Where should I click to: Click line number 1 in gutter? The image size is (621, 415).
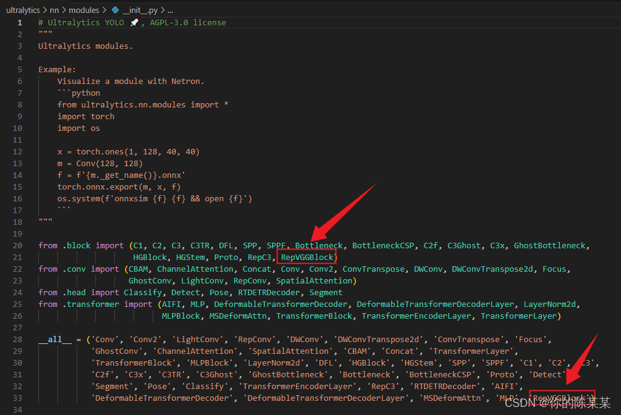20,23
